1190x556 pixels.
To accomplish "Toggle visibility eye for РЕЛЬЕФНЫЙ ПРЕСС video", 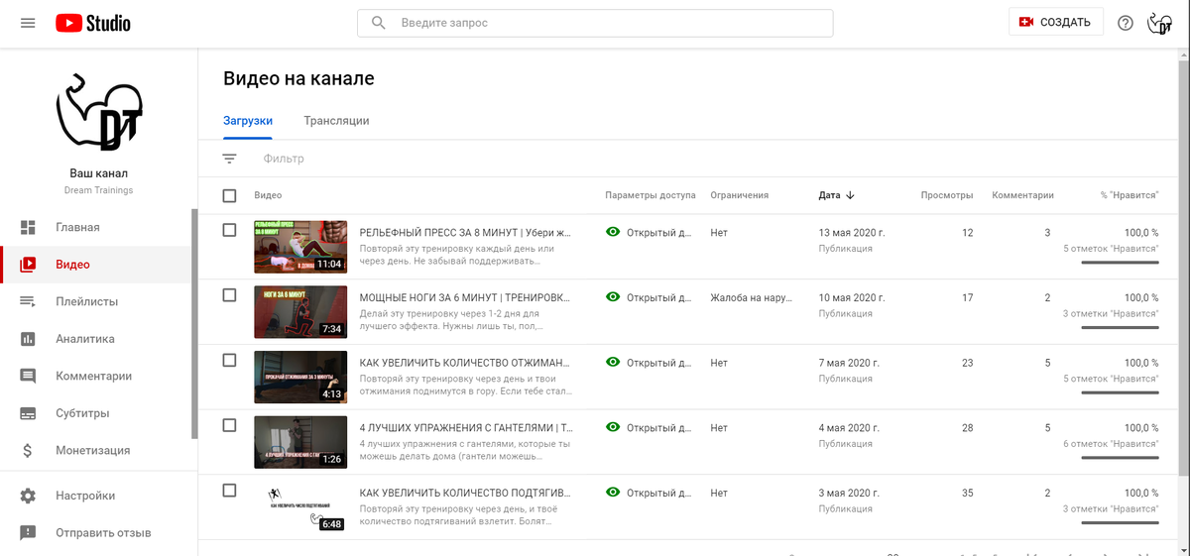I will click(x=613, y=232).
